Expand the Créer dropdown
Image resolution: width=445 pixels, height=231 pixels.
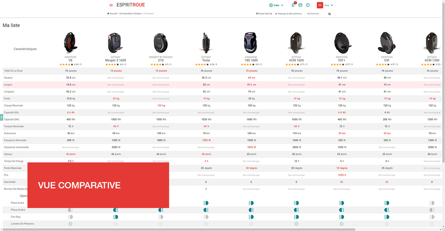pos(276,5)
